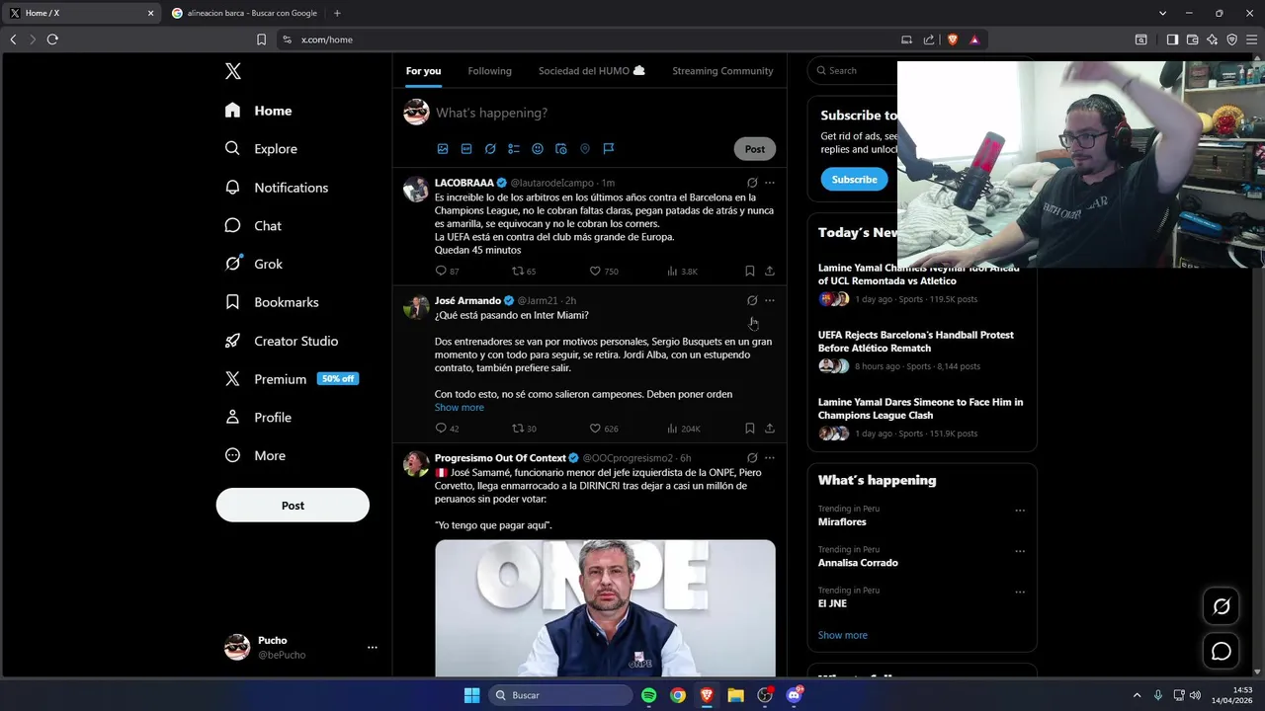Open José Armando's profile name link

tap(467, 300)
